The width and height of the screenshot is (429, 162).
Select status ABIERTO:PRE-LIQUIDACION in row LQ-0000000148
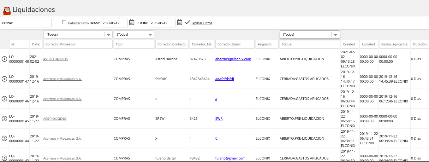[302, 59]
